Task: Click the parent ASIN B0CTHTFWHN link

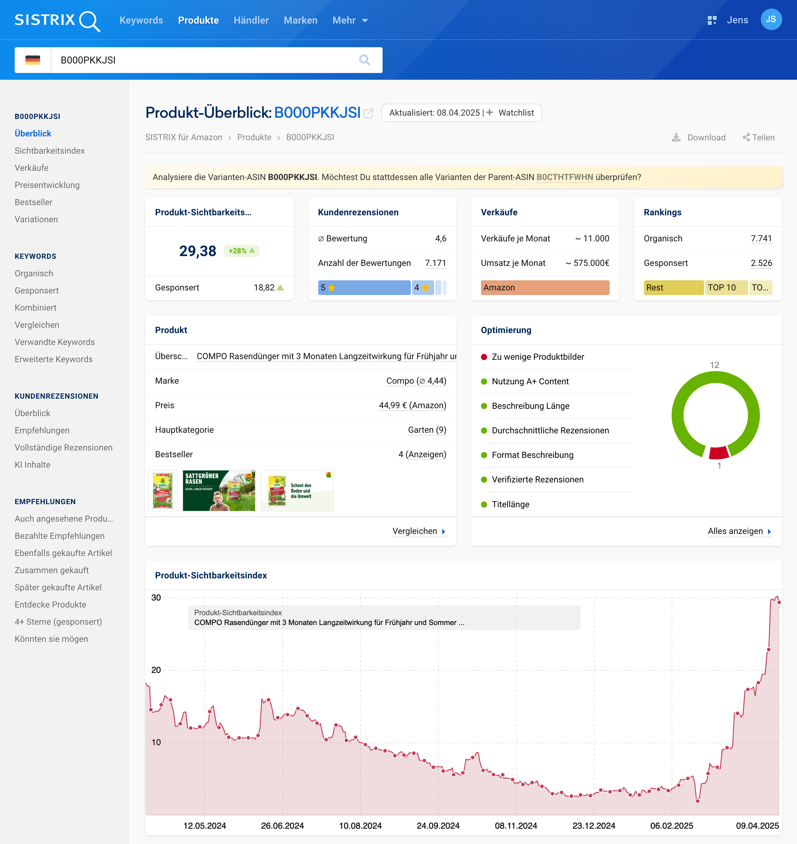Action: click(x=564, y=177)
